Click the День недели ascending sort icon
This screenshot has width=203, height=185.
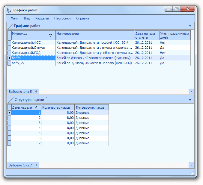tap(36, 107)
